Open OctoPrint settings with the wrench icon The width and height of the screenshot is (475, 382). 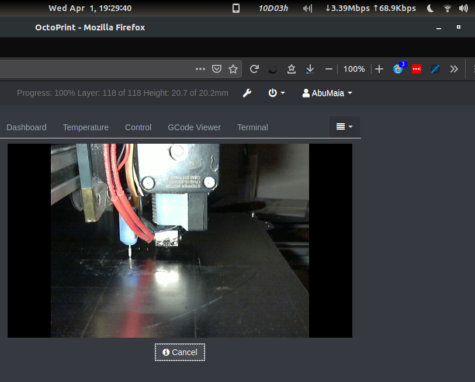(x=247, y=93)
